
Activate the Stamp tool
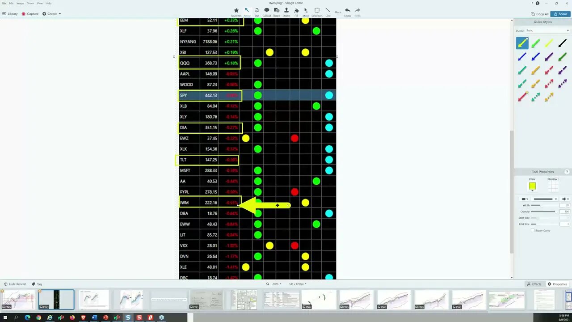click(x=286, y=12)
